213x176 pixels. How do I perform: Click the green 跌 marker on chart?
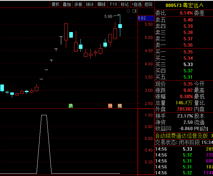pyautogui.click(x=71, y=106)
